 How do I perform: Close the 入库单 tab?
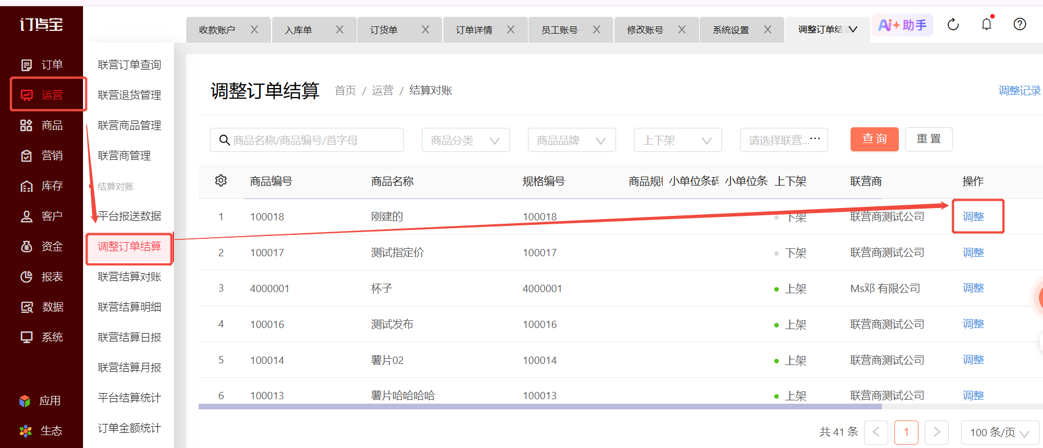[x=339, y=30]
